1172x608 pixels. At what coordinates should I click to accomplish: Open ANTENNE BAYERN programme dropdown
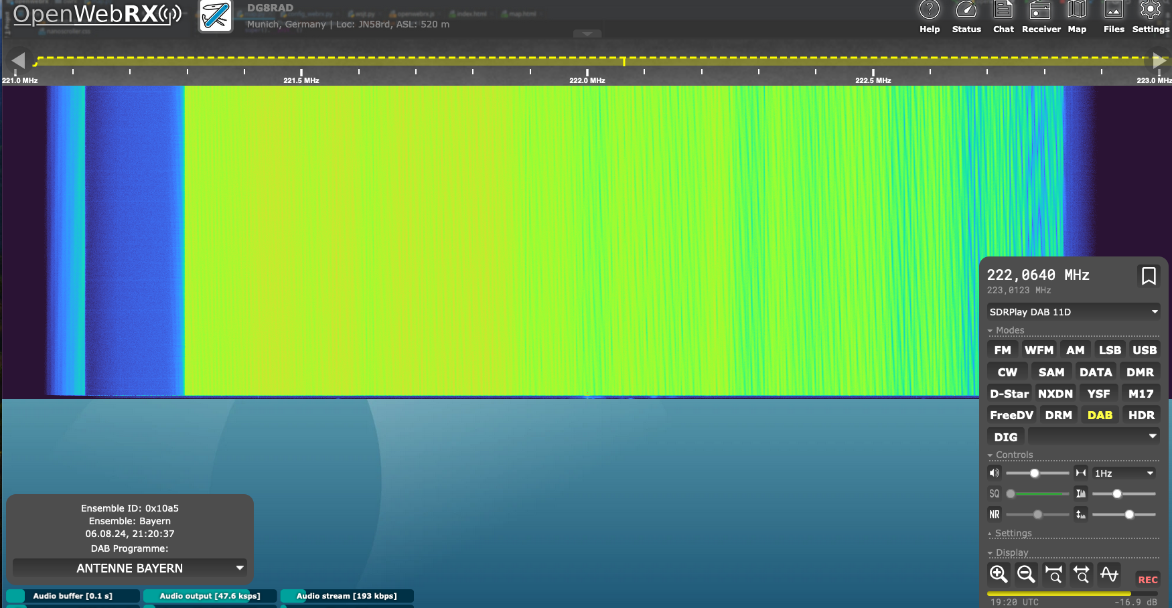[130, 568]
